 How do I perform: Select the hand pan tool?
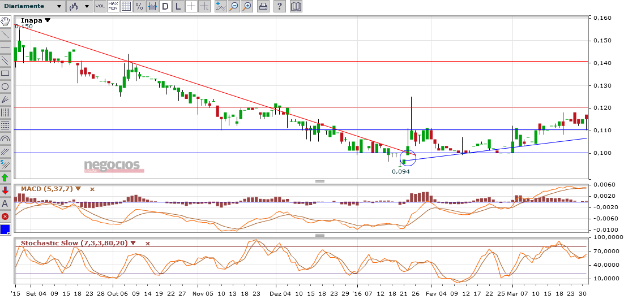[x=5, y=22]
